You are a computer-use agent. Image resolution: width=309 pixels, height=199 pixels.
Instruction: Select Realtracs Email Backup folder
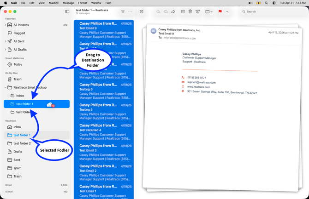36,87
